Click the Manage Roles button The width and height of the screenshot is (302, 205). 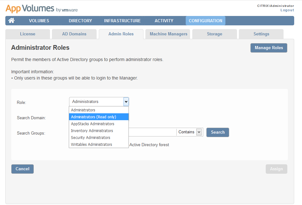pos(269,48)
